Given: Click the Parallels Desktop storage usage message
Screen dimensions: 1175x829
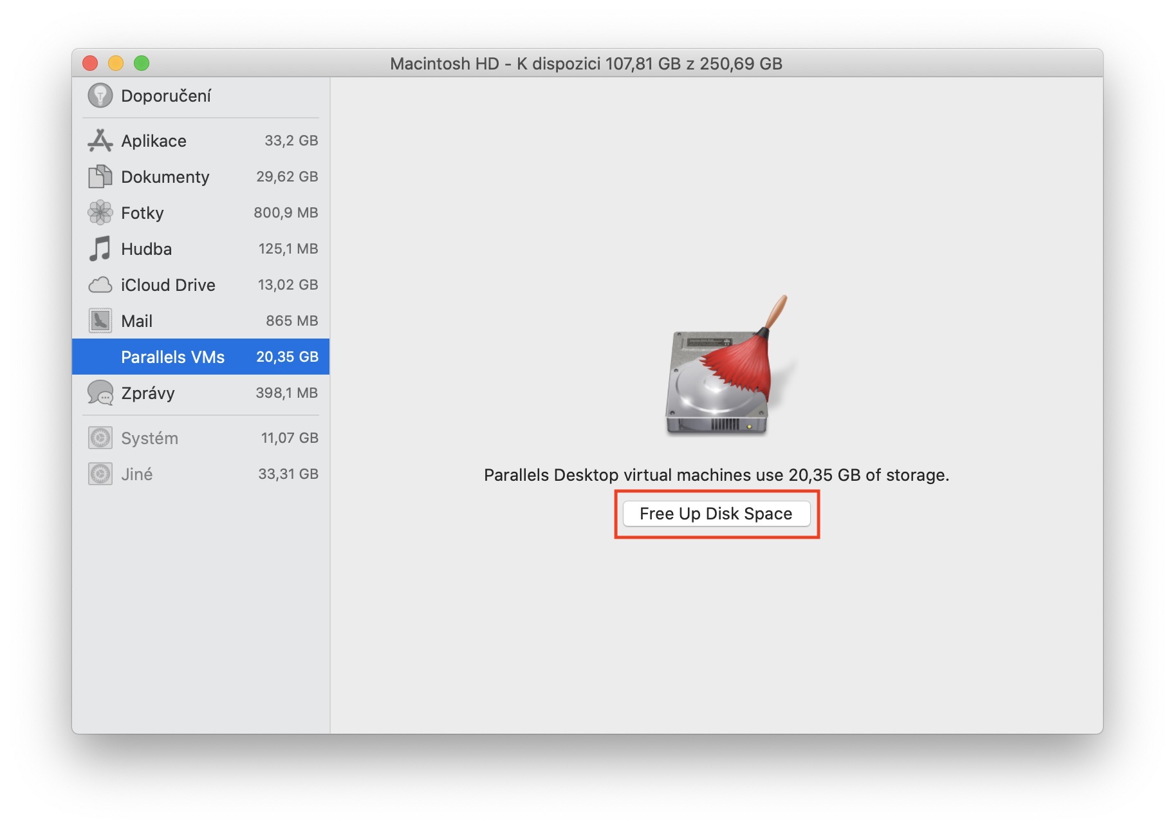Looking at the screenshot, I should click(716, 475).
